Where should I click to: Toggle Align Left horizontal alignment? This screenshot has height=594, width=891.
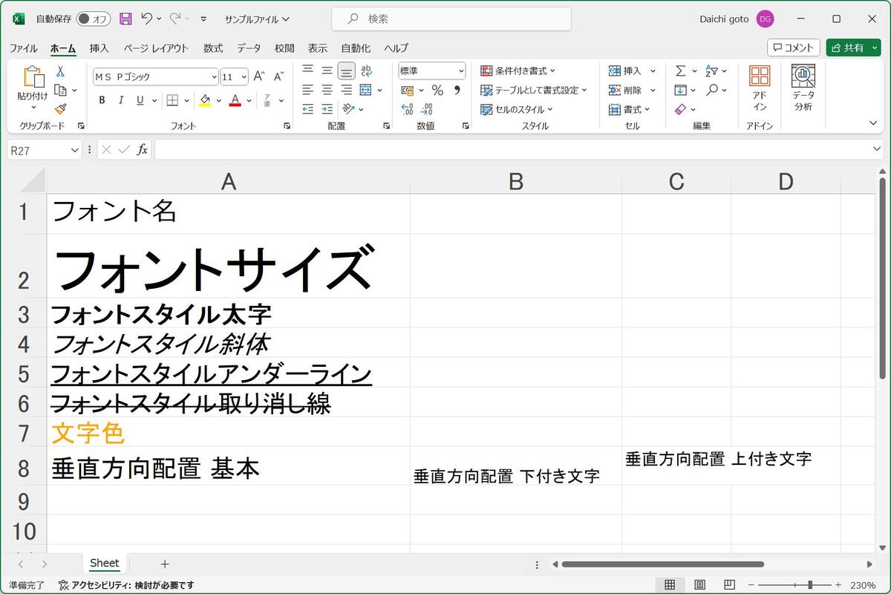coord(308,90)
